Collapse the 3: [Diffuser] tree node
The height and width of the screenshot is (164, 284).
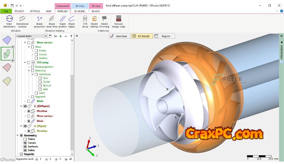click(21, 106)
